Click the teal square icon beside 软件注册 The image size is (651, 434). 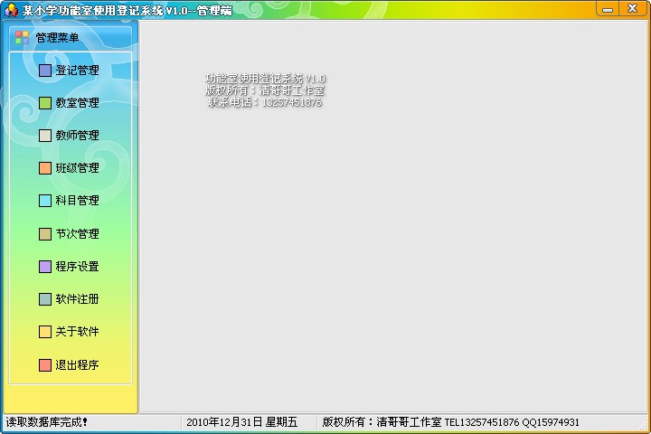coord(45,299)
